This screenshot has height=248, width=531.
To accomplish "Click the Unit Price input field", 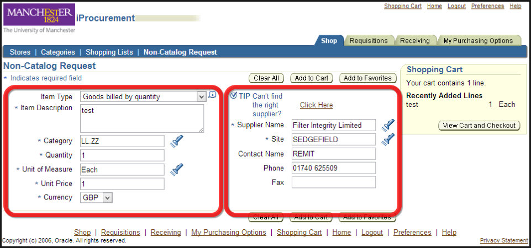I will (x=122, y=184).
